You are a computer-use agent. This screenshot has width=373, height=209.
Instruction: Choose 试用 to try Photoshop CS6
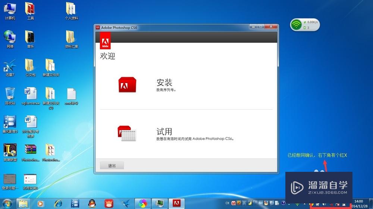coord(164,131)
